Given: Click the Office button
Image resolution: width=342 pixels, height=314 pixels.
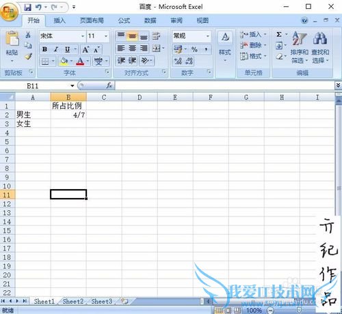Looking at the screenshot, I should point(9,12).
